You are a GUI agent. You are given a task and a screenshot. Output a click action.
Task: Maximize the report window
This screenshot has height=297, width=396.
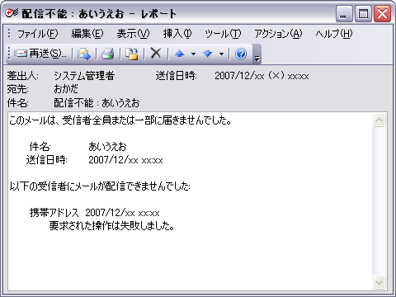tap(363, 13)
